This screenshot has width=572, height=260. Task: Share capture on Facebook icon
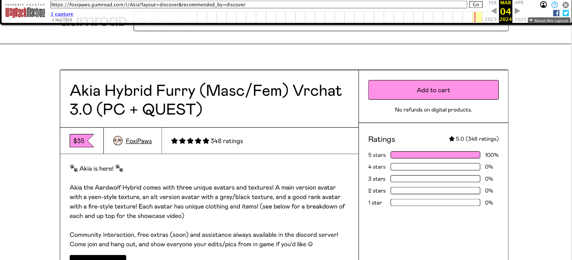(556, 13)
